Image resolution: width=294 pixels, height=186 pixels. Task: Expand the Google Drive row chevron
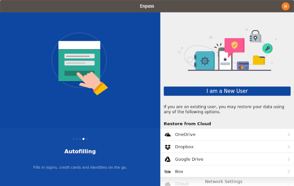point(288,159)
